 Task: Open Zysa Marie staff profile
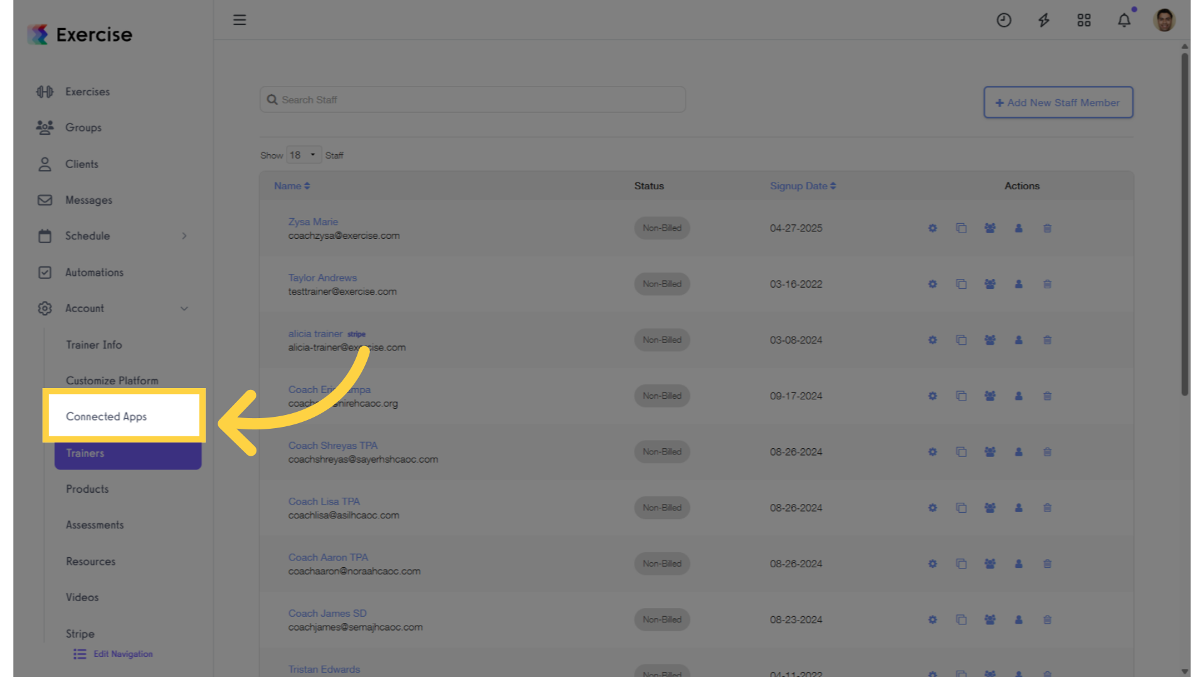coord(313,222)
